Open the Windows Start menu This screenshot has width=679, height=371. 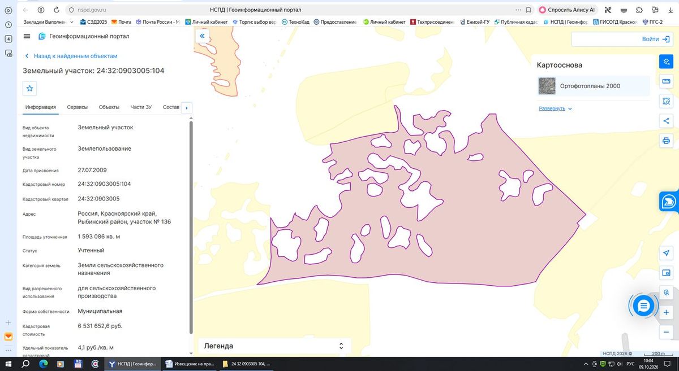coord(8,364)
